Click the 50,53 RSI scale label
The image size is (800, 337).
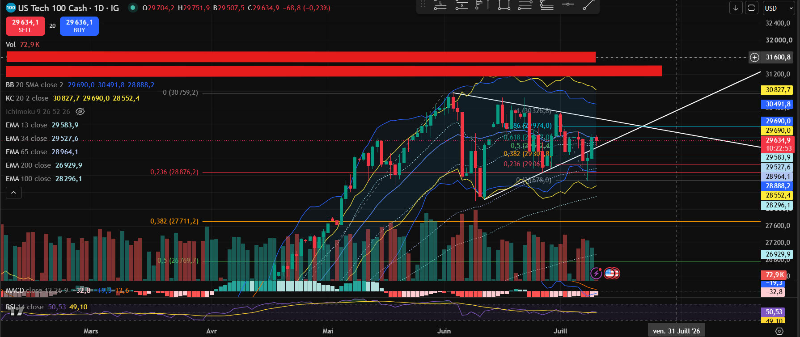(x=774, y=312)
